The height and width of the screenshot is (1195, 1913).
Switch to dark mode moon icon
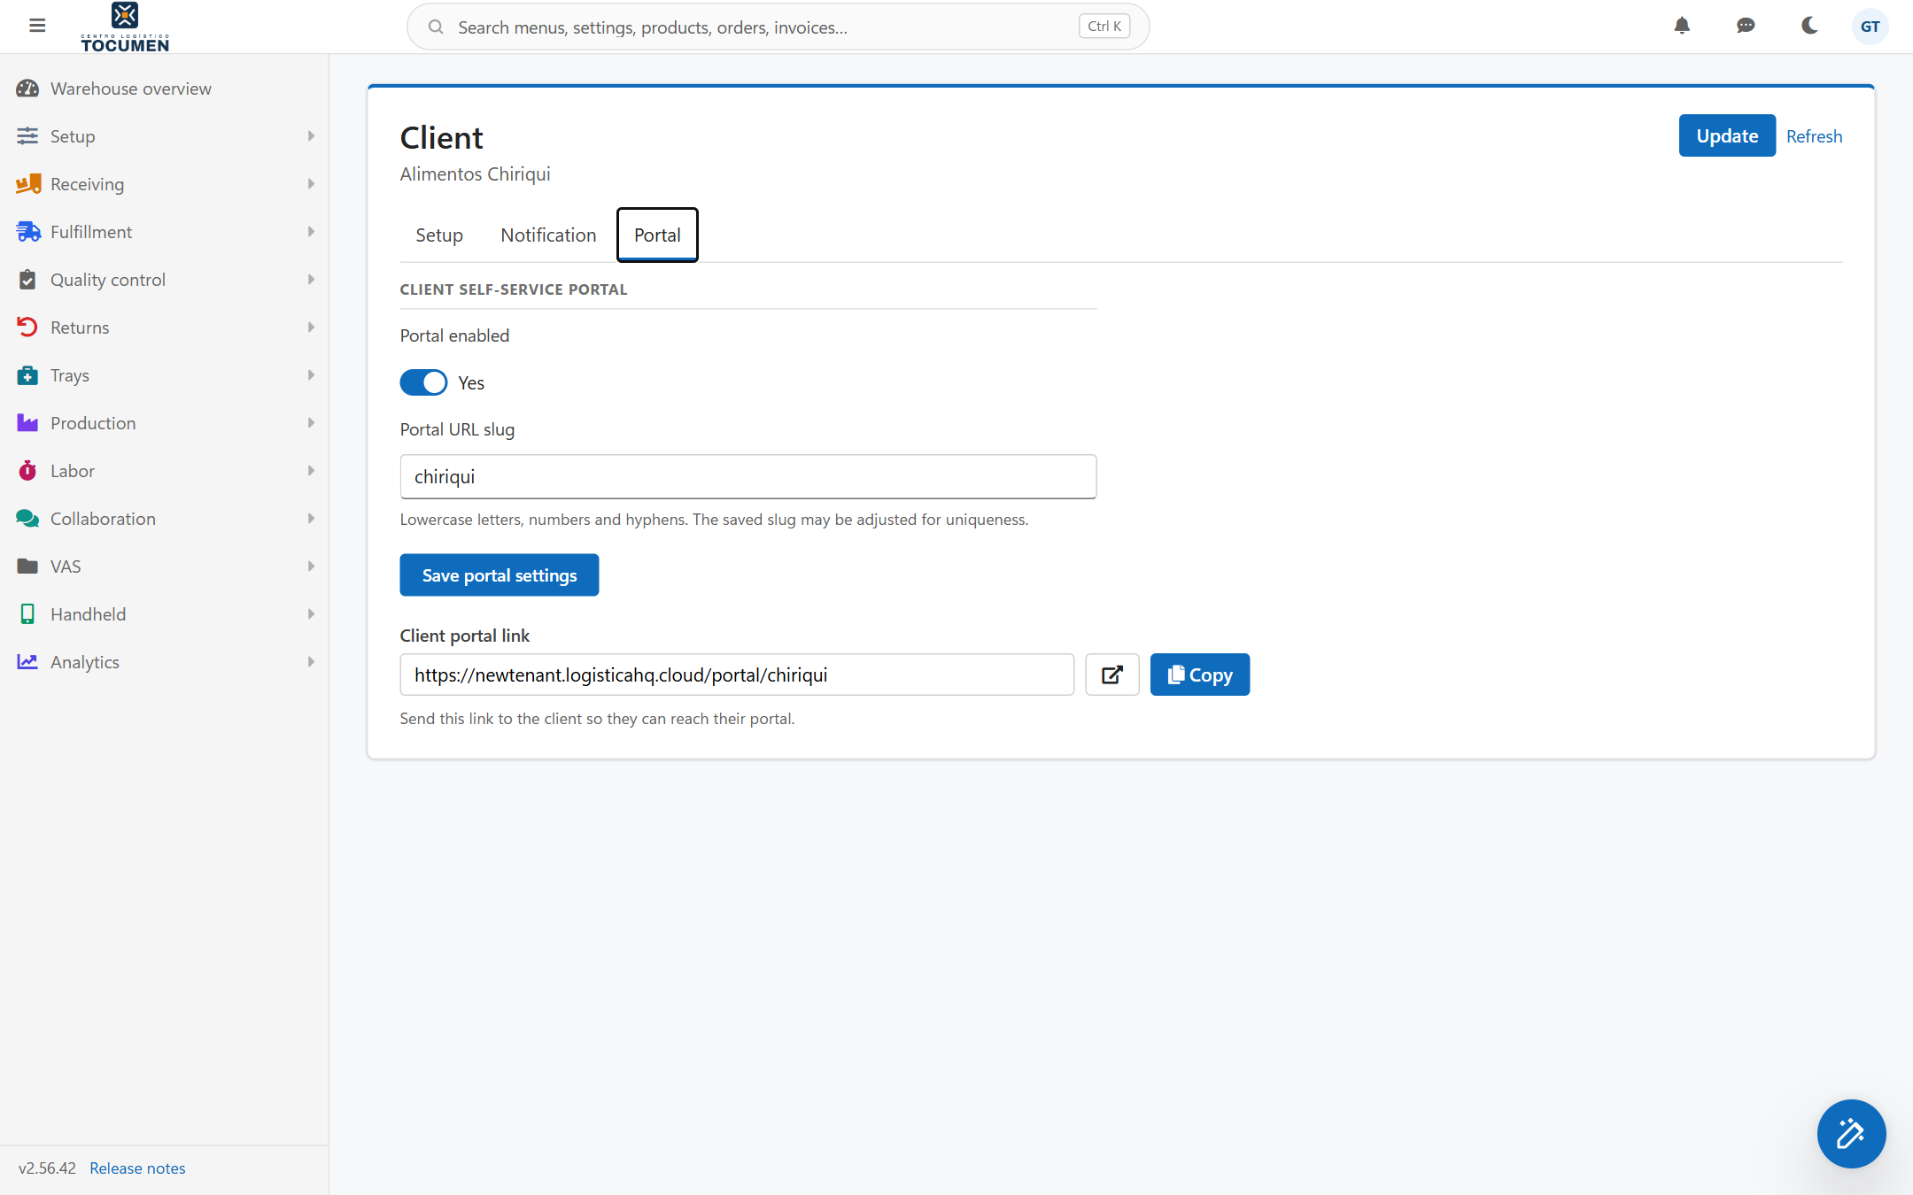(x=1809, y=26)
